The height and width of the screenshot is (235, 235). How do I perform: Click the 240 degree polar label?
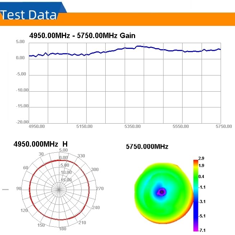pyautogui.click(x=96, y=207)
